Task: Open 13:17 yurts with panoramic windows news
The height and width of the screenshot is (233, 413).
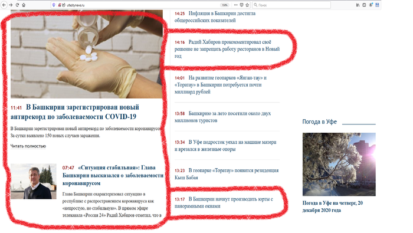Action: coord(224,202)
